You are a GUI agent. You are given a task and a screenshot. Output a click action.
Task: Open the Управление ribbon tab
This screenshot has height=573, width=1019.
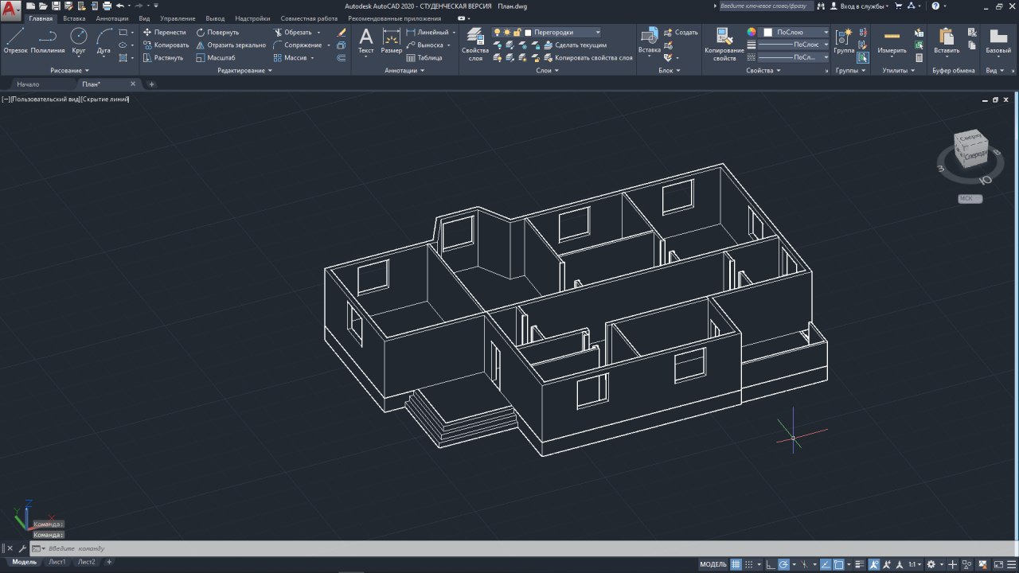click(178, 18)
